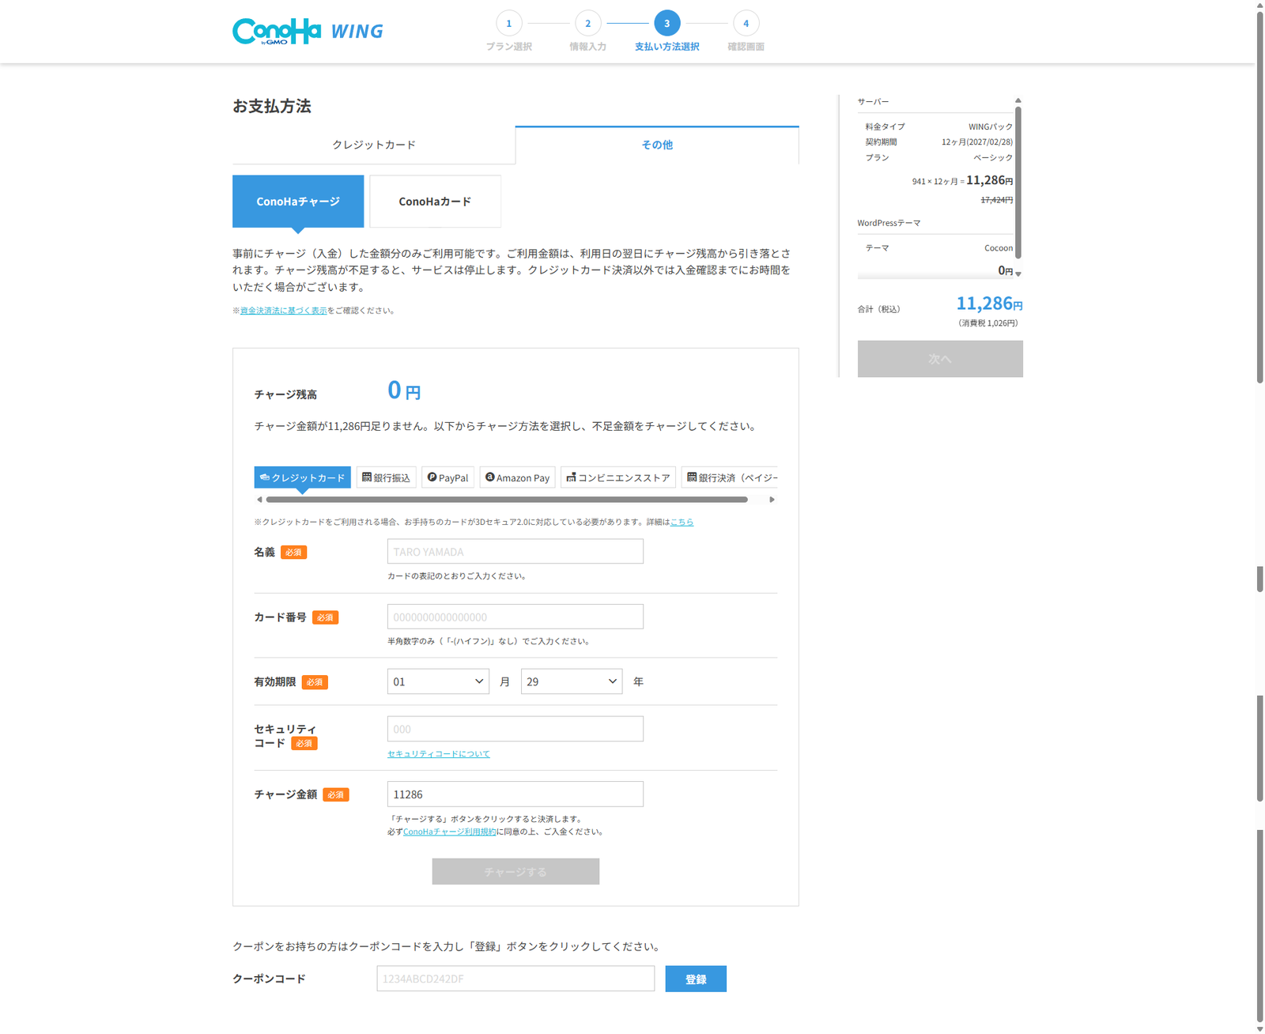Select step 4 確認画面 circle
Image resolution: width=1265 pixels, height=1034 pixels.
tap(746, 23)
